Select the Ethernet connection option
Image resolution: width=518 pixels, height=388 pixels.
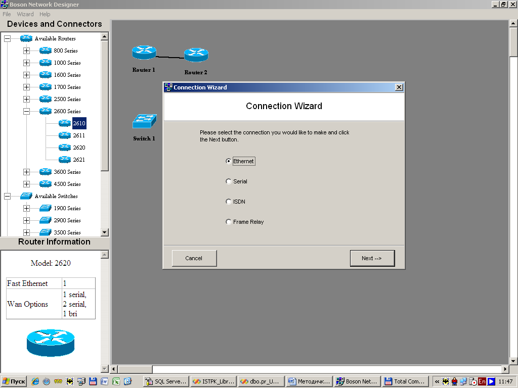[228, 161]
